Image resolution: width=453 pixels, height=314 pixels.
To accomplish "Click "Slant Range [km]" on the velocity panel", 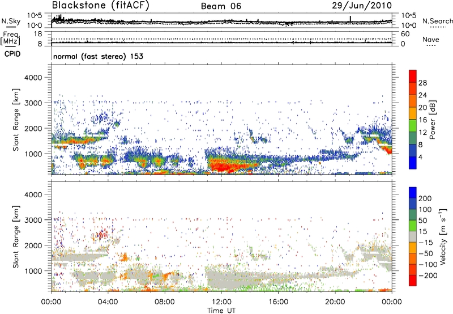I will point(16,236).
